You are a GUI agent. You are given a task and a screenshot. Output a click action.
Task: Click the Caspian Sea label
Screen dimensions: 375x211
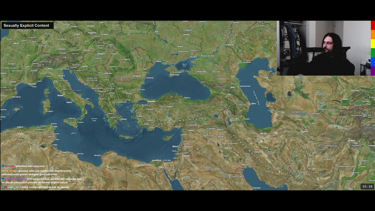pos(256,97)
